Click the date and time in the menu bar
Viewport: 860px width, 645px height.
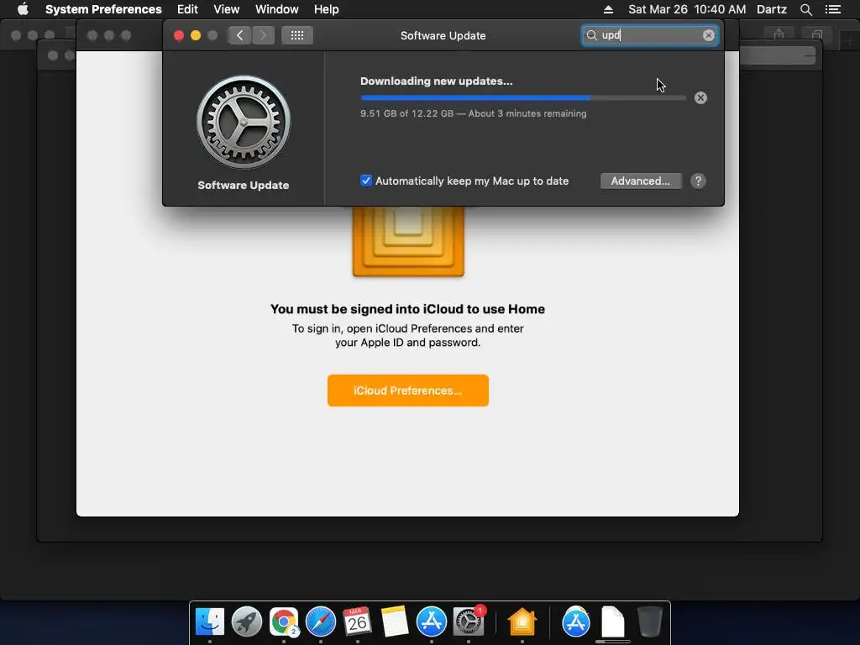pyautogui.click(x=687, y=9)
